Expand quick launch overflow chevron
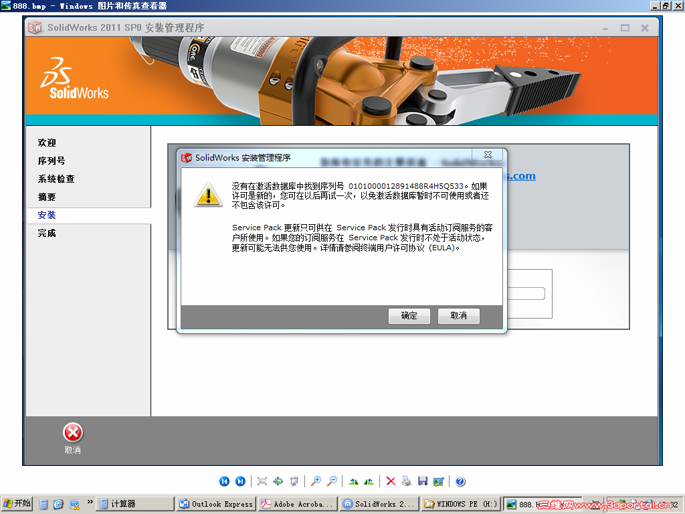Viewport: 685px width, 514px height. pyautogui.click(x=90, y=502)
